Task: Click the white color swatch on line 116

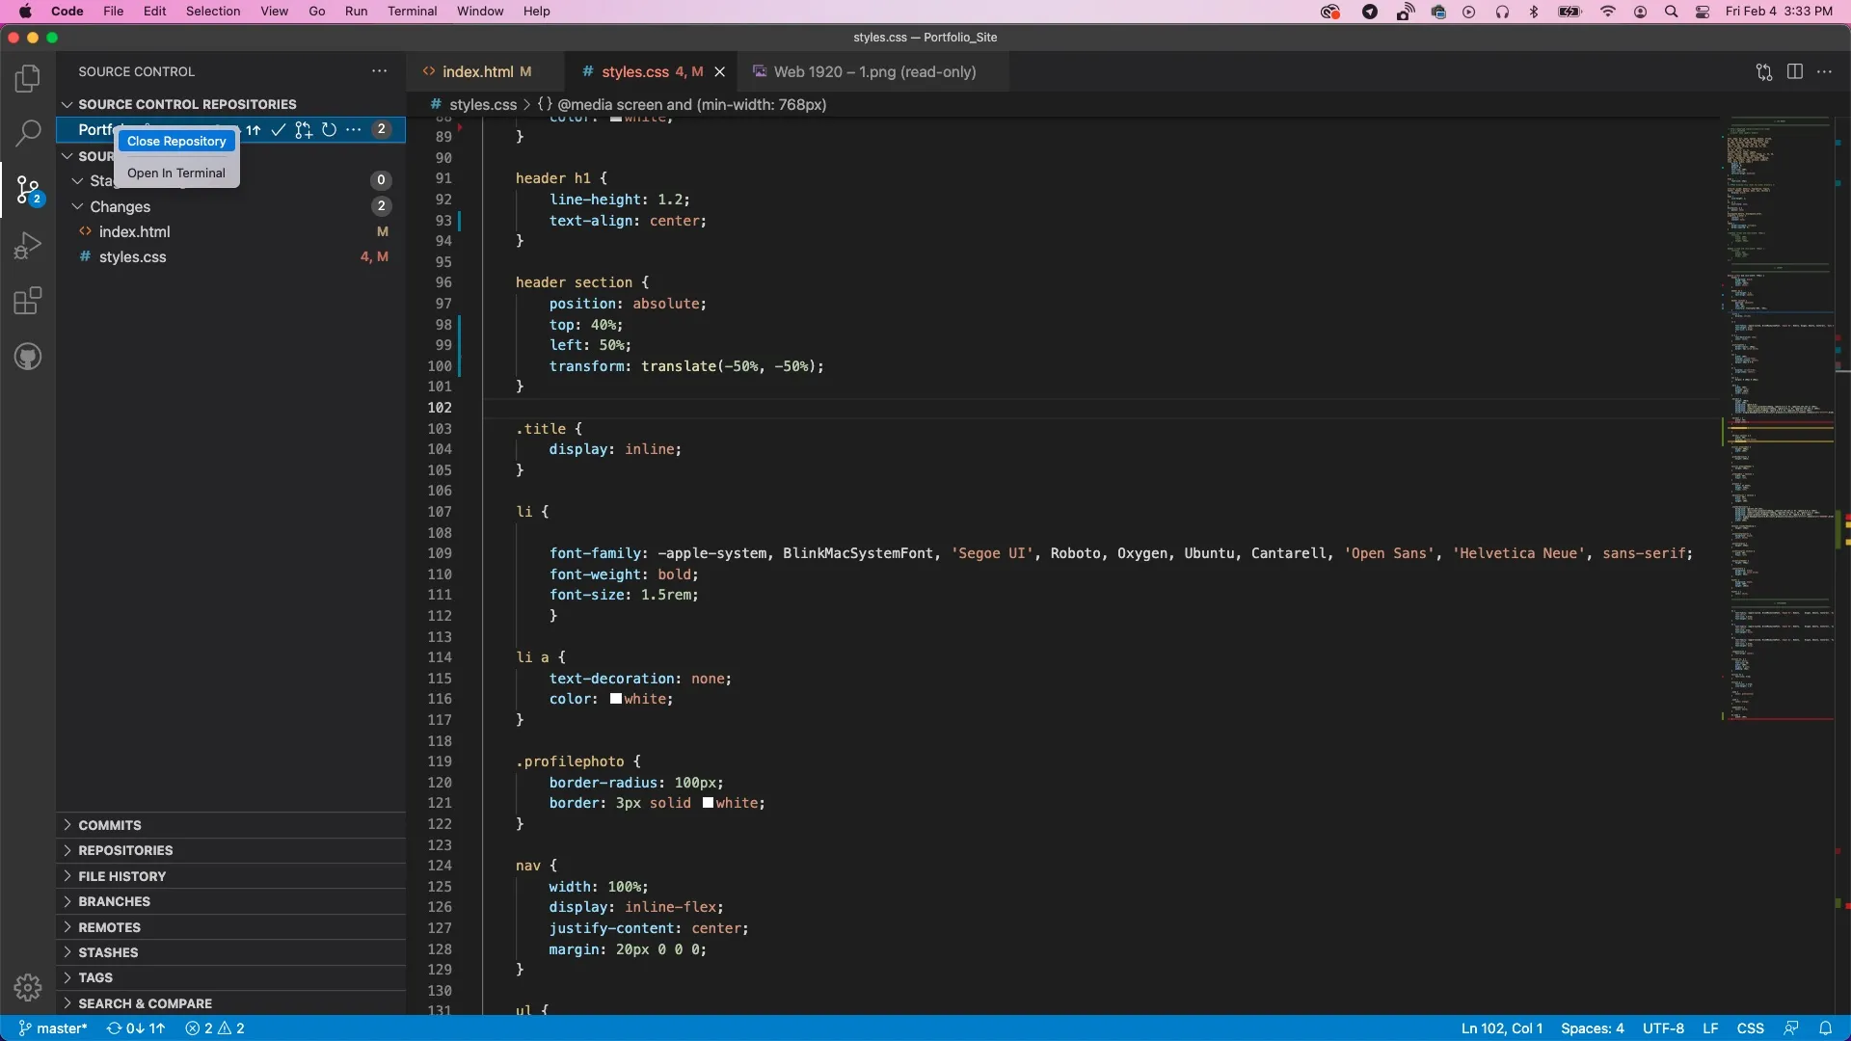Action: (x=616, y=700)
